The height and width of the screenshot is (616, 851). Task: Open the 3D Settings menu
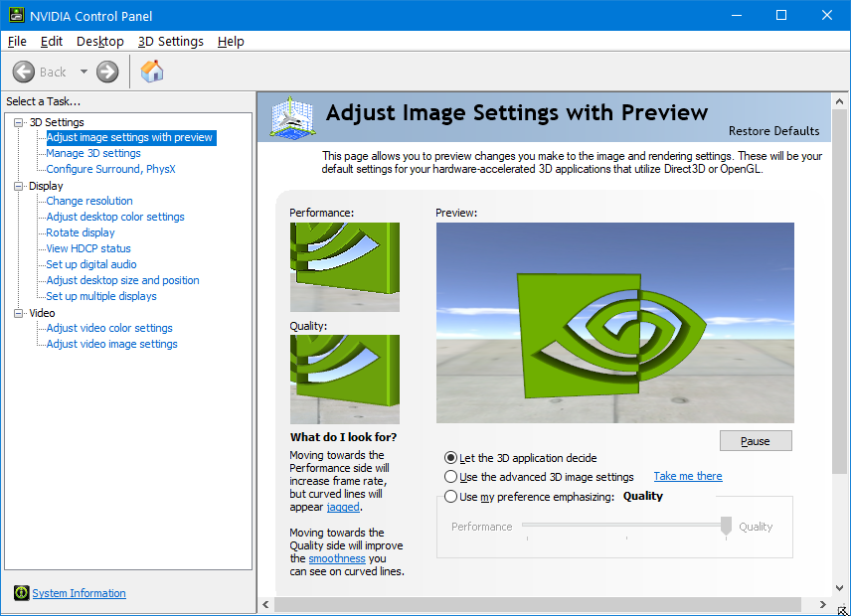[x=170, y=42]
